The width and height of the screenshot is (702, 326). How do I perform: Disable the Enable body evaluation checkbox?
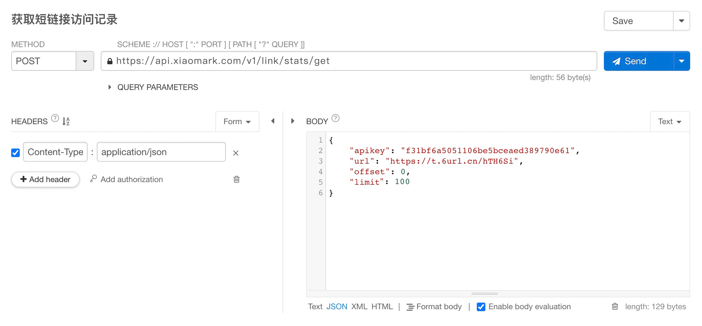(x=481, y=307)
